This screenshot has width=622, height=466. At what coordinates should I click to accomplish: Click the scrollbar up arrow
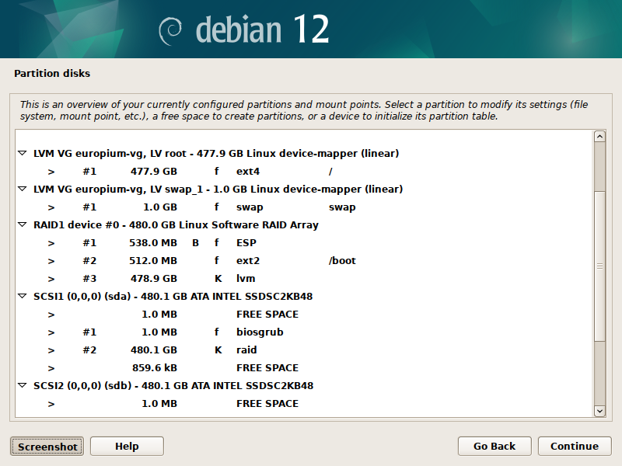[x=599, y=137]
